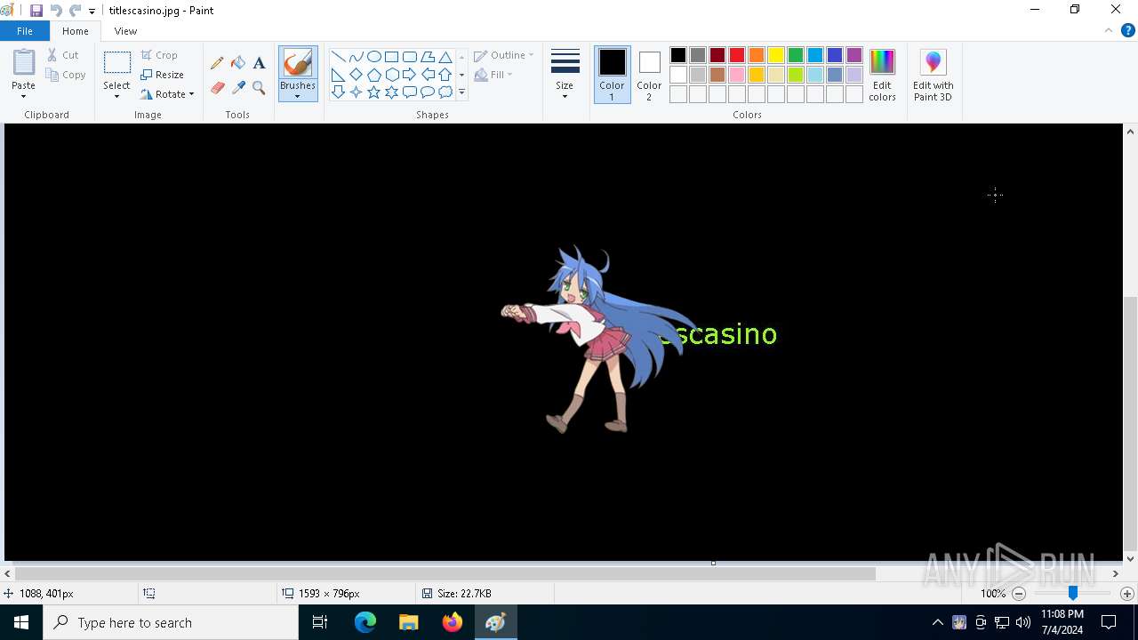The width and height of the screenshot is (1138, 640).
Task: Choose the Rectangle shape
Action: (x=392, y=57)
